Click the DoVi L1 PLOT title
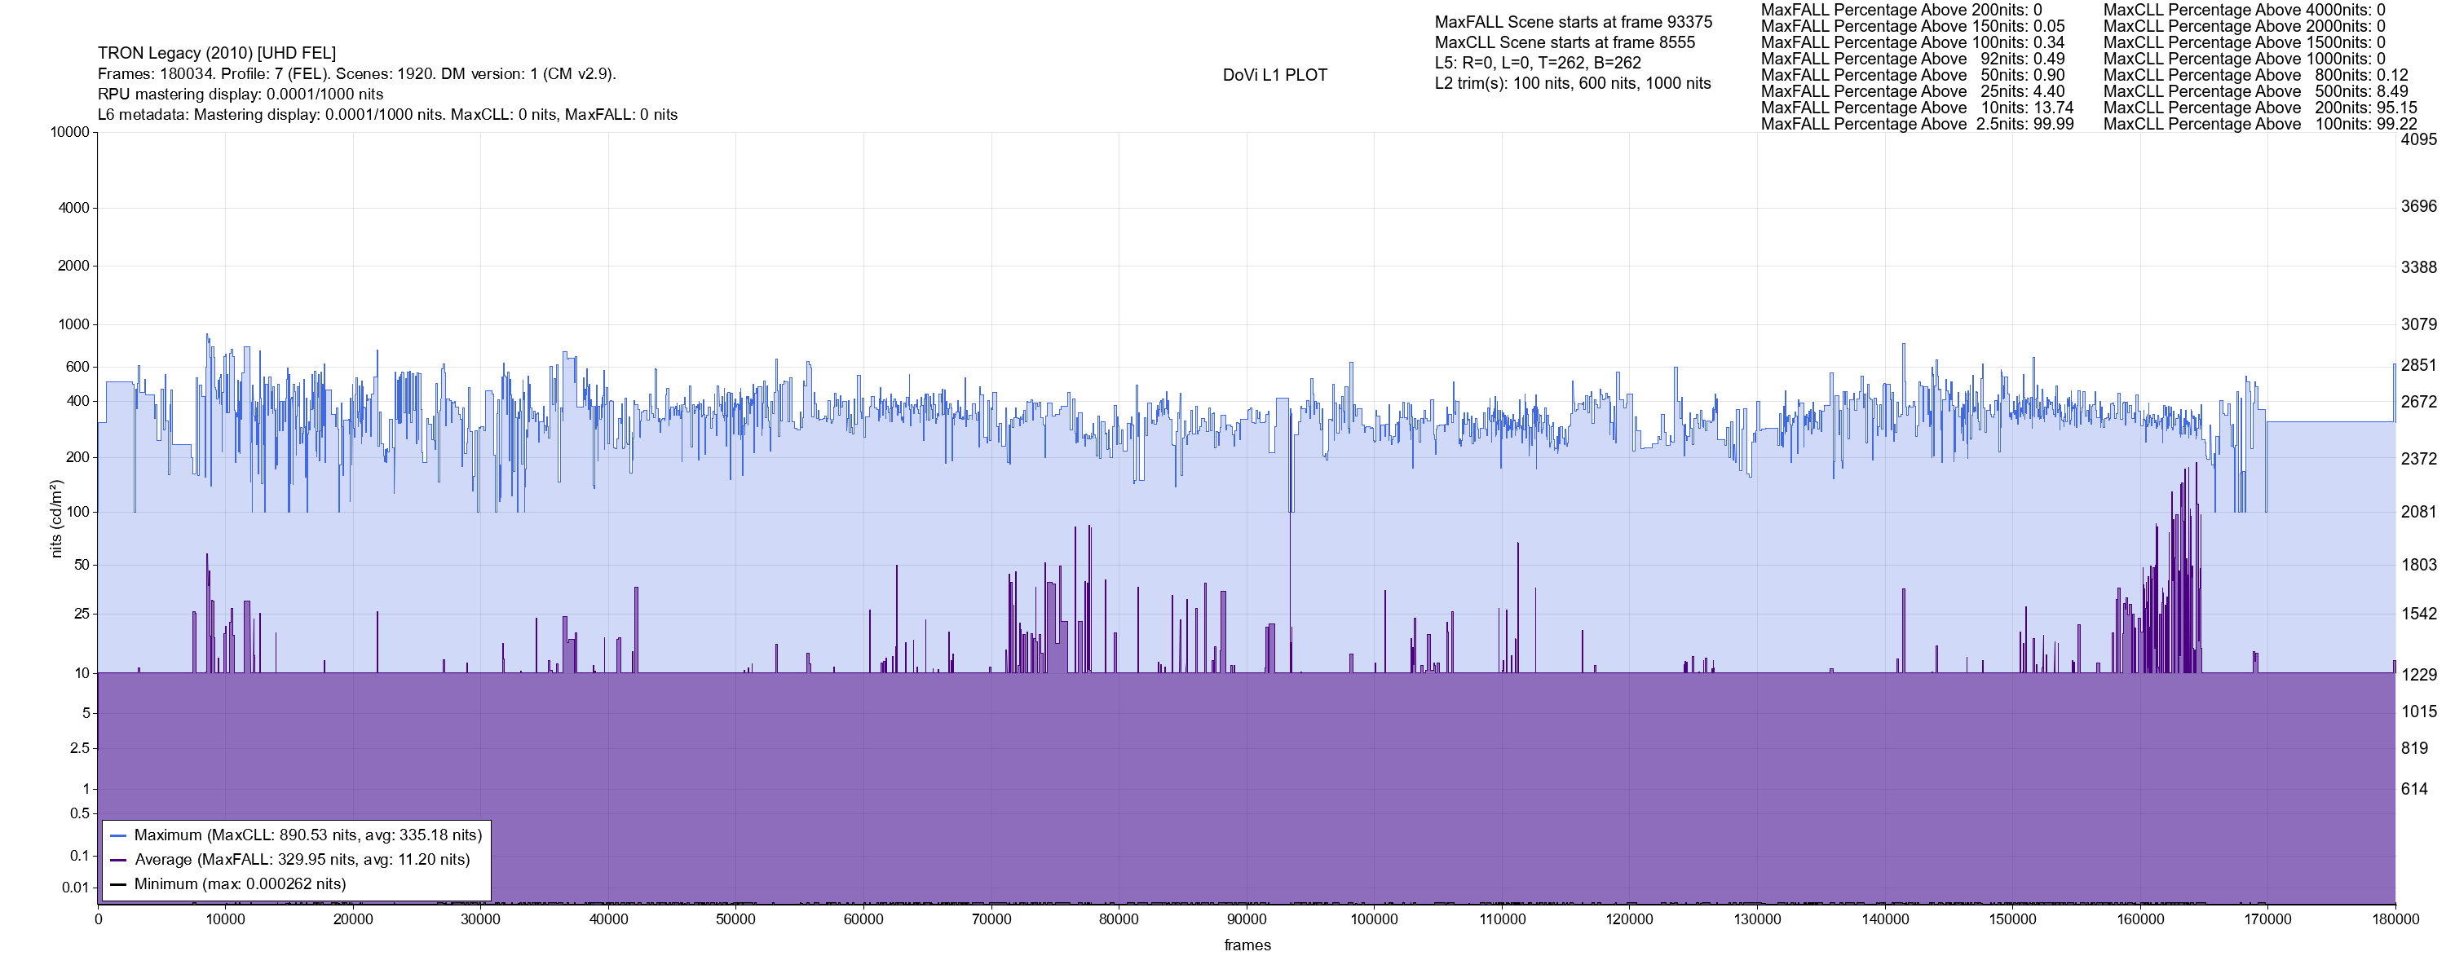This screenshot has width=2446, height=978. 1274,75
